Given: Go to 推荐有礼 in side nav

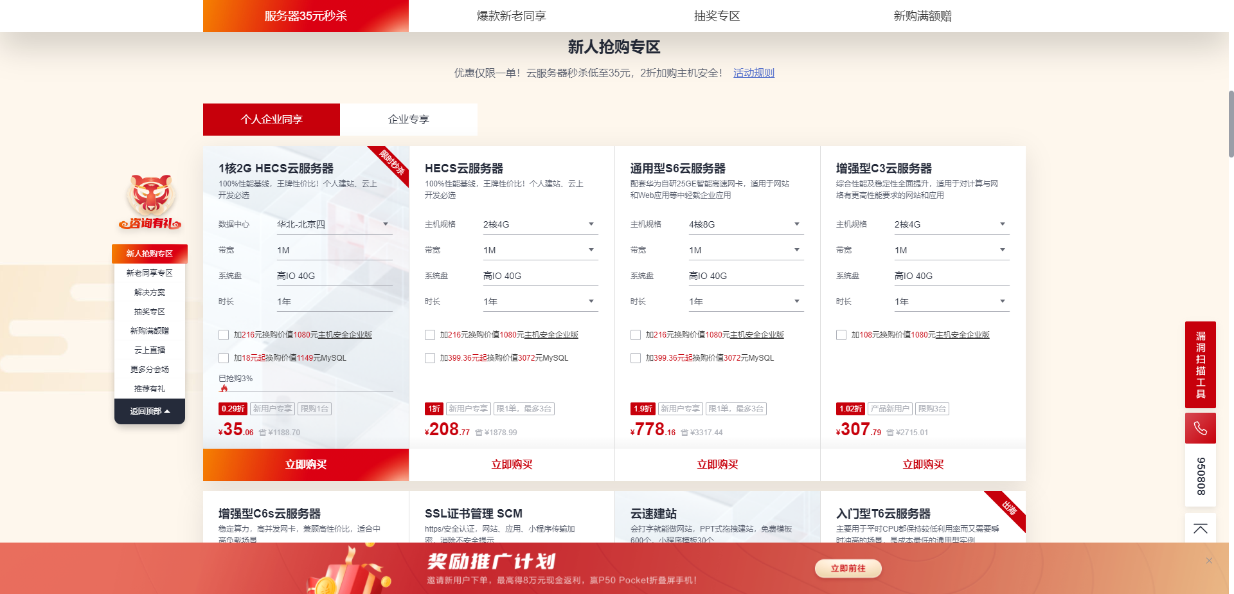Looking at the screenshot, I should pyautogui.click(x=150, y=389).
